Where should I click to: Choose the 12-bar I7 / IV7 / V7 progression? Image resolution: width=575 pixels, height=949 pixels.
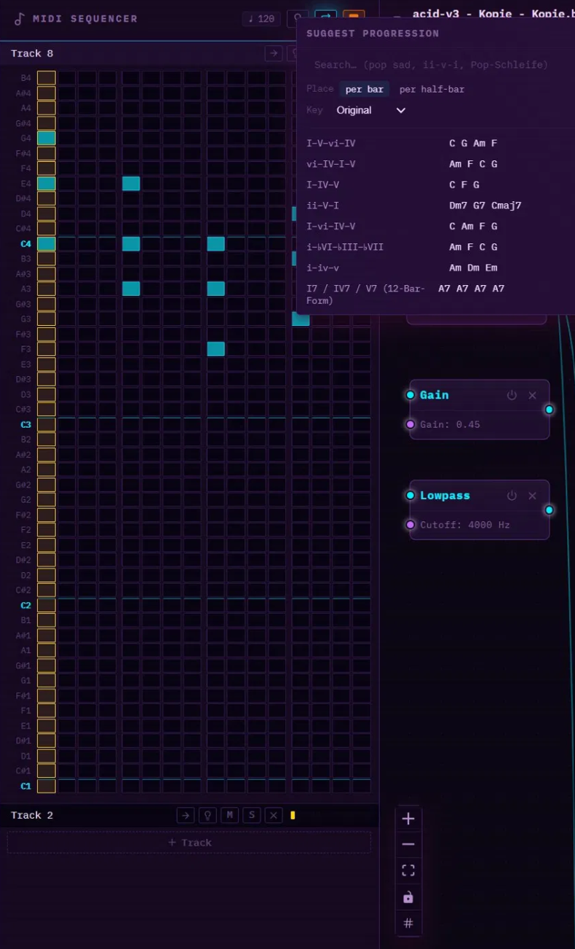coord(435,294)
